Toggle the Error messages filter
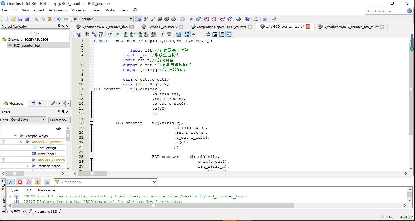Viewport: 415px width, 221px height. pyautogui.click(x=20, y=182)
